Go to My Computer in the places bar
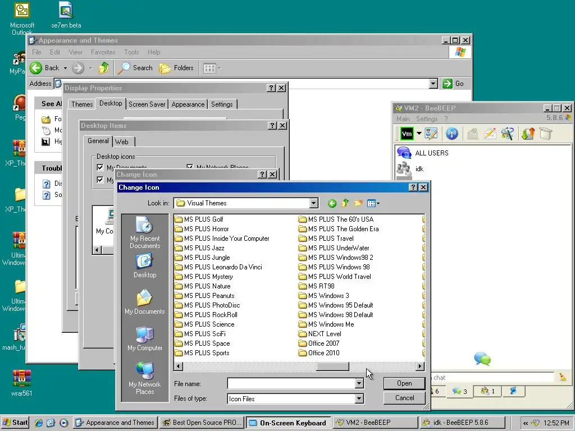This screenshot has width=575, height=431. tap(145, 338)
